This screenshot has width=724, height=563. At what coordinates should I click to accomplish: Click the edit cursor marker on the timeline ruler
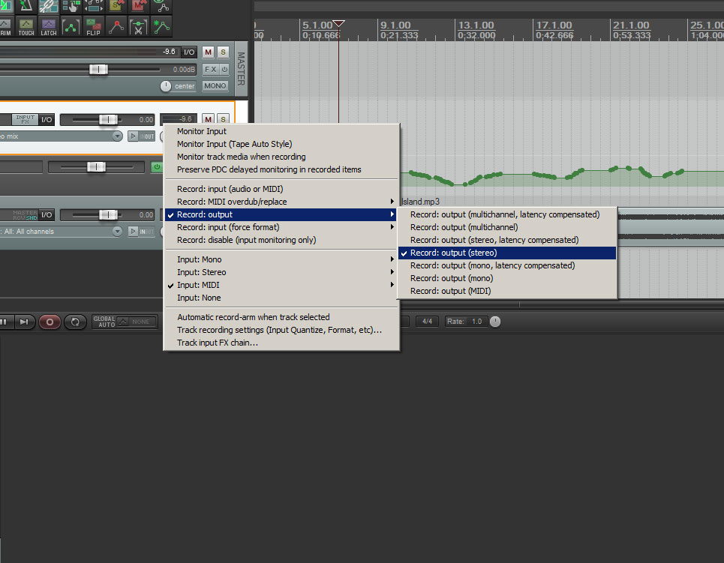pyautogui.click(x=339, y=23)
